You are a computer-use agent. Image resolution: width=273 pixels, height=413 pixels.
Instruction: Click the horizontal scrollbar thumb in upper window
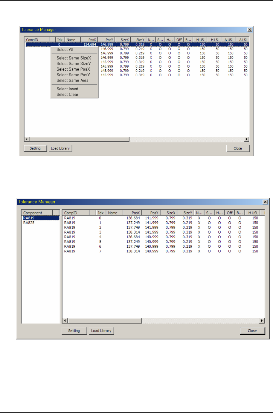pos(79,139)
